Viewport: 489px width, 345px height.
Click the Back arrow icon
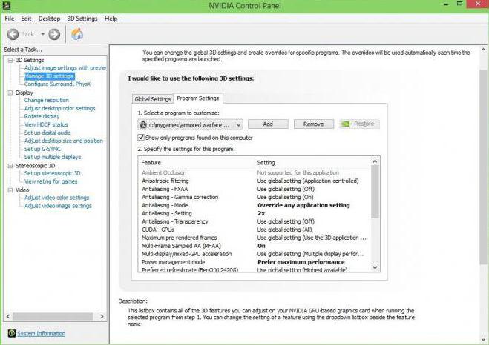click(x=13, y=34)
